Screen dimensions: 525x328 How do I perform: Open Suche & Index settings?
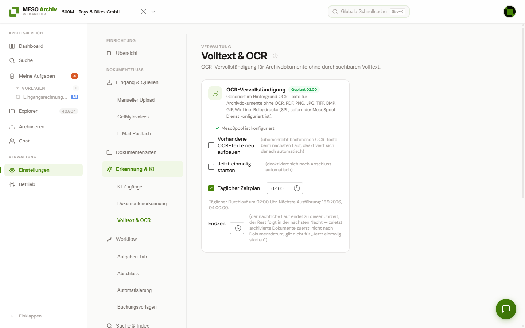tap(143, 325)
